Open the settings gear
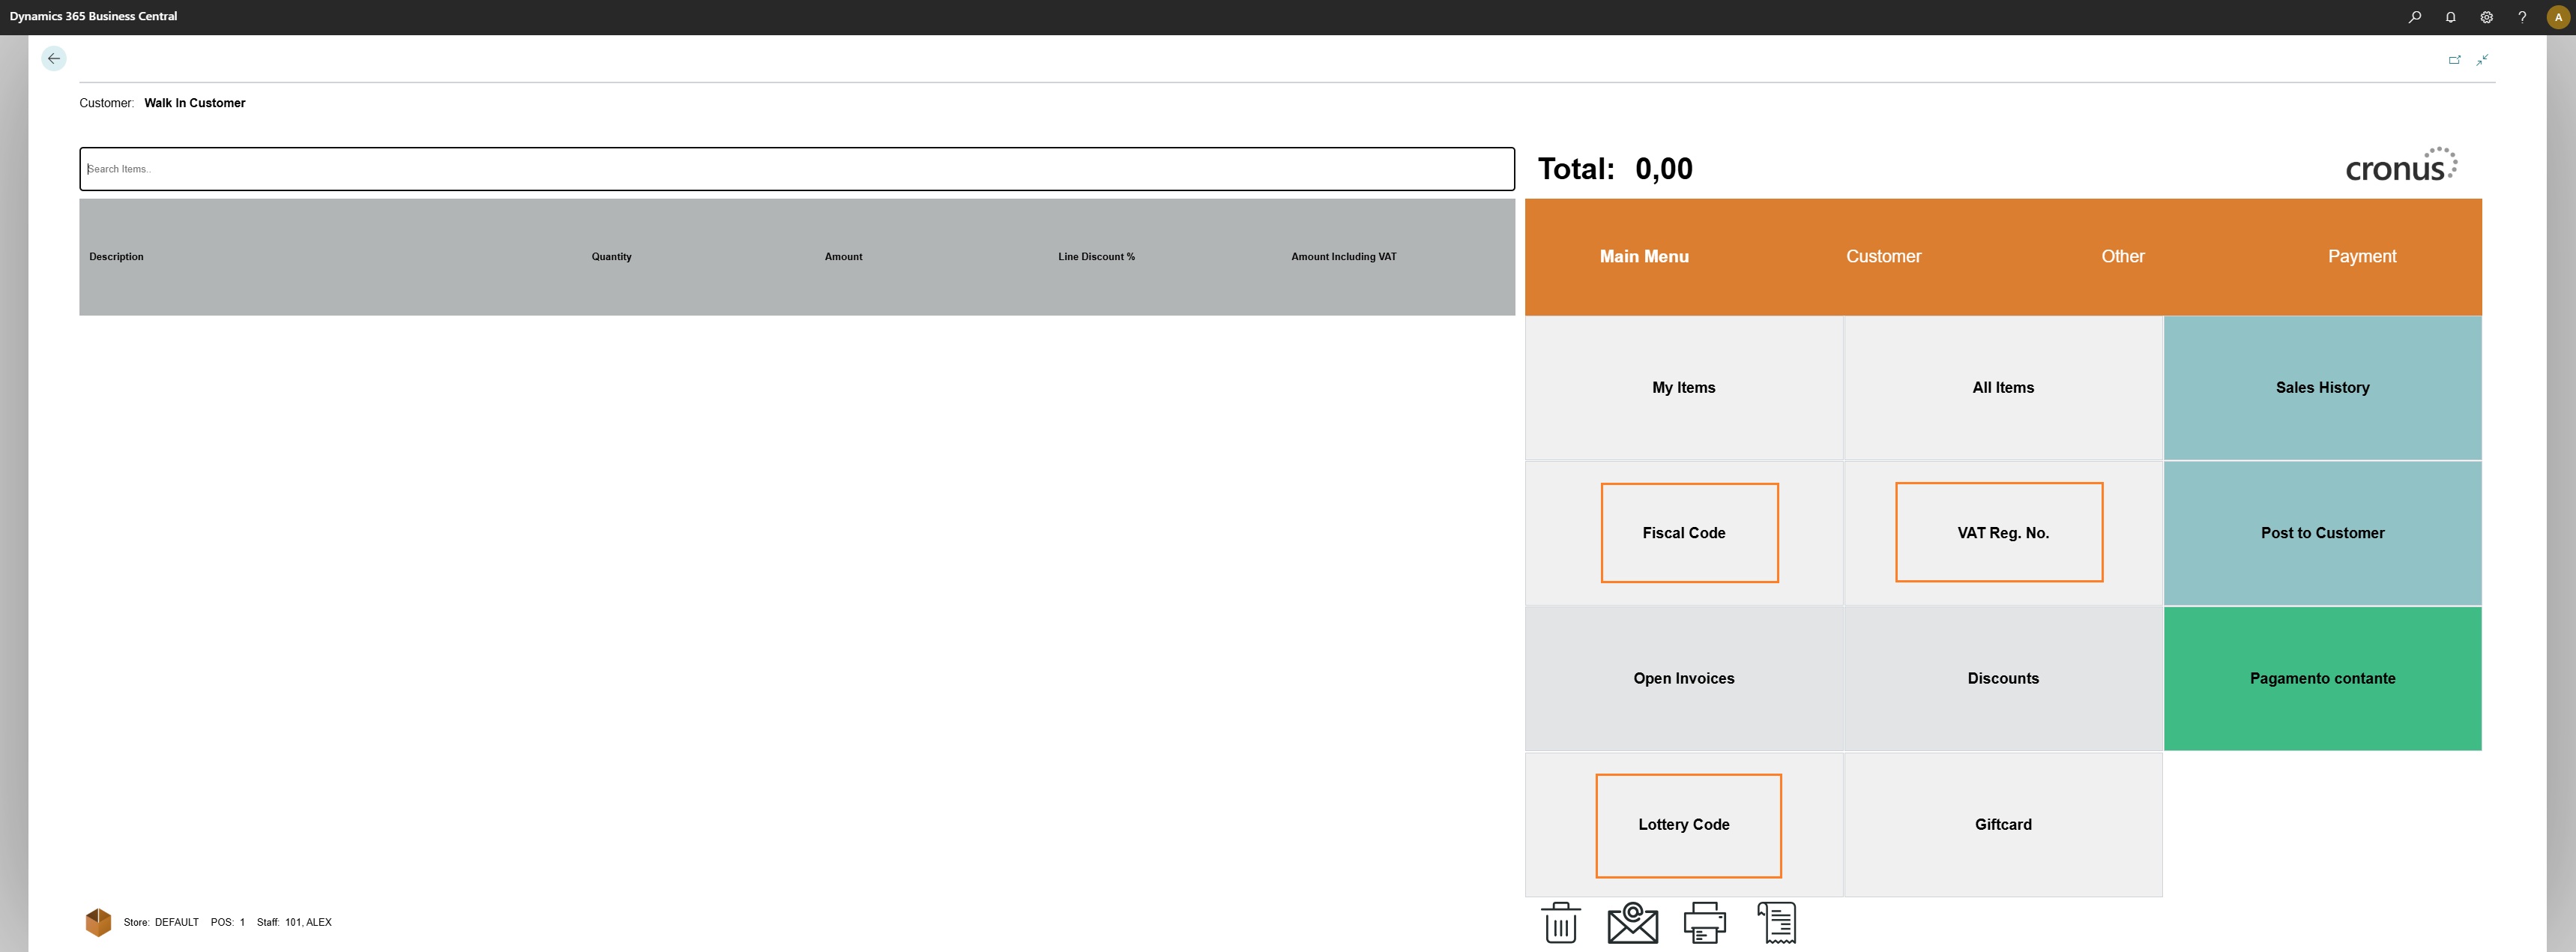This screenshot has width=2576, height=952. click(x=2486, y=17)
